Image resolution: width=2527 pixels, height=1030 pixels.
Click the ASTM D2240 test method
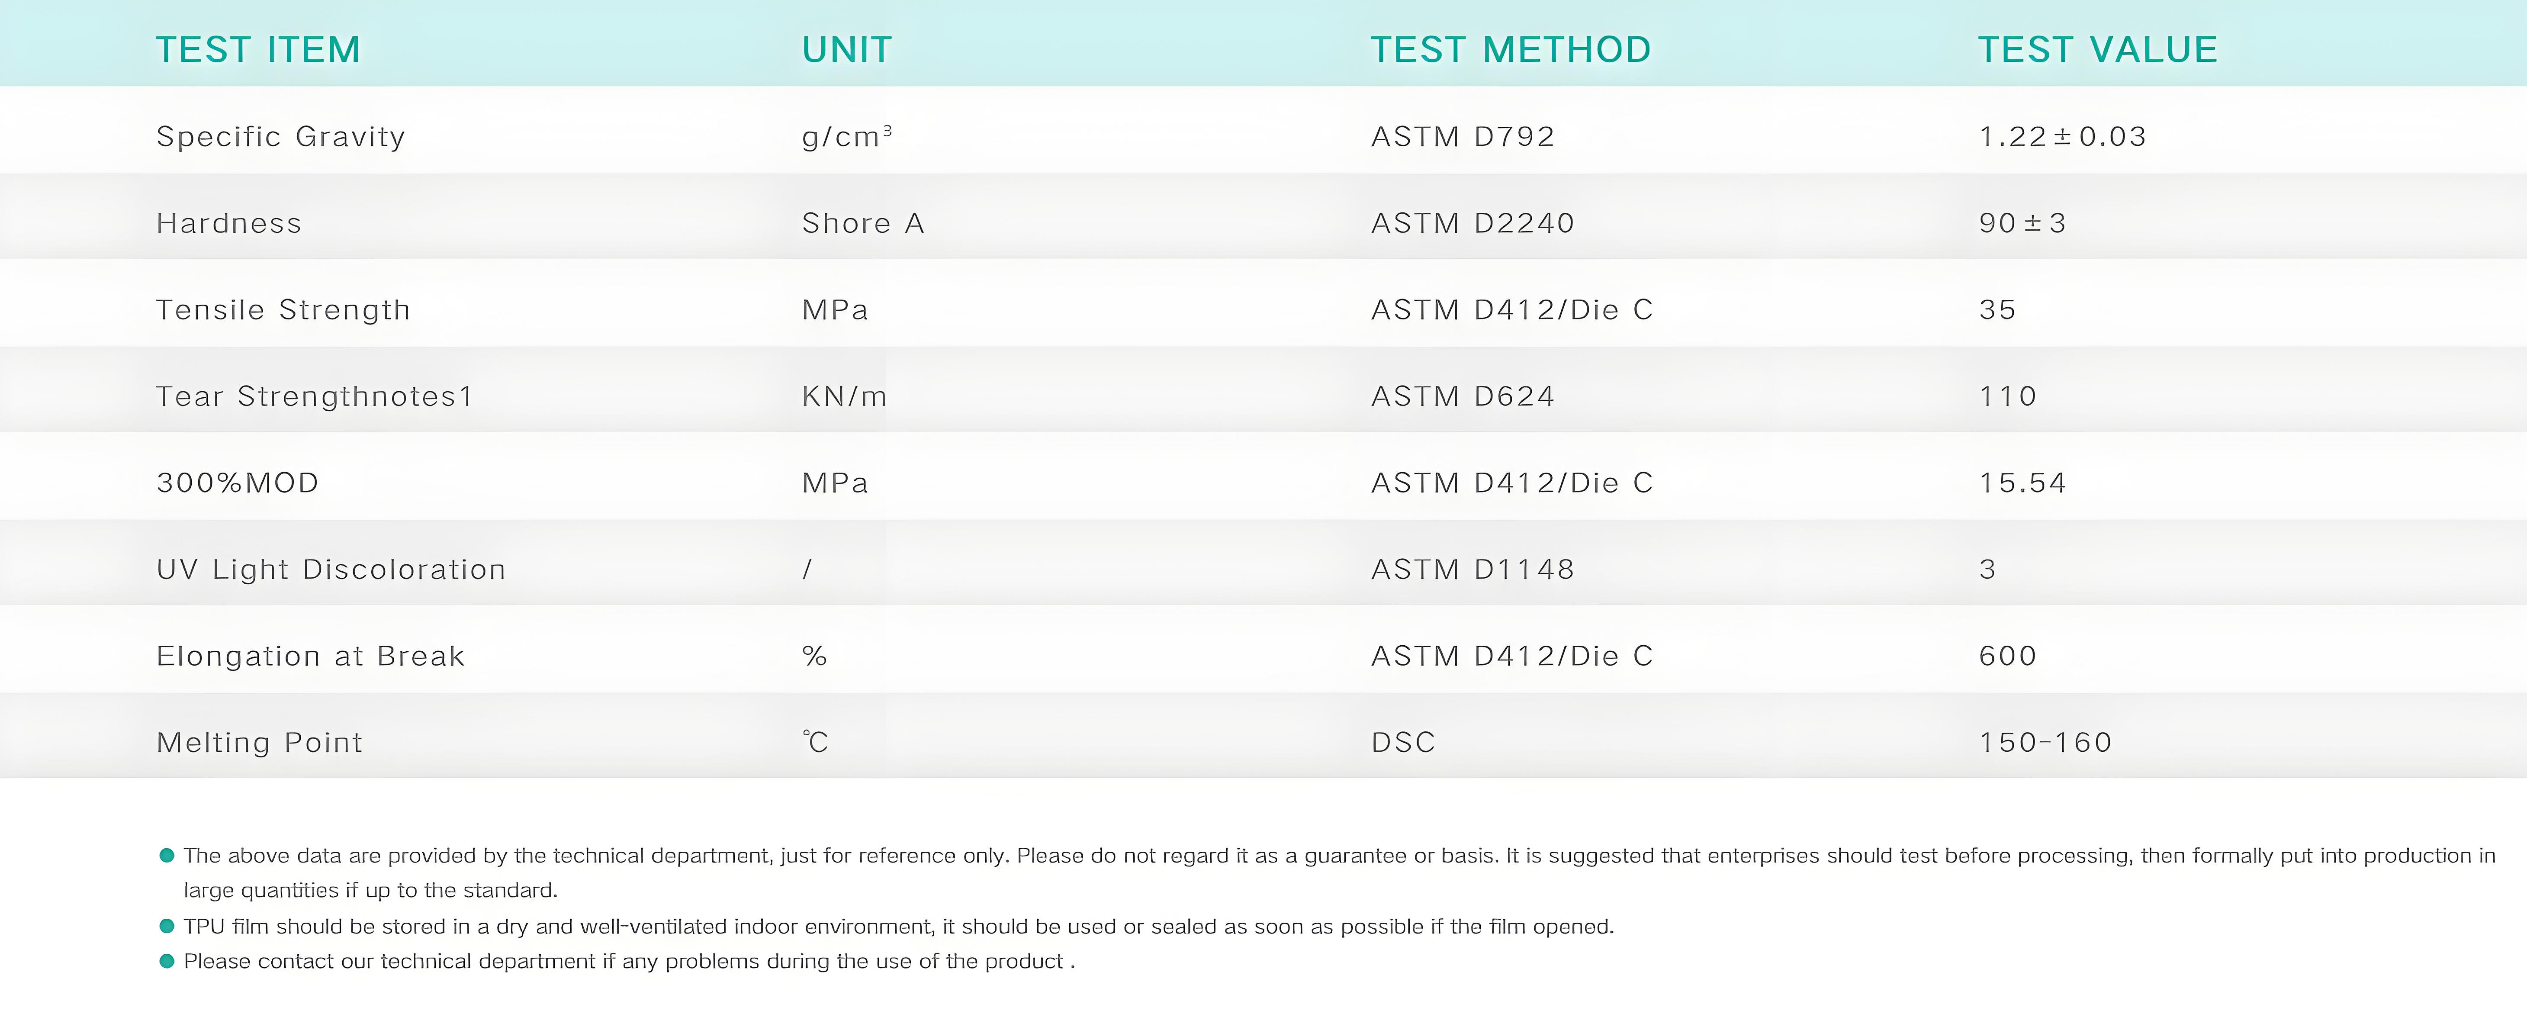point(1472,224)
